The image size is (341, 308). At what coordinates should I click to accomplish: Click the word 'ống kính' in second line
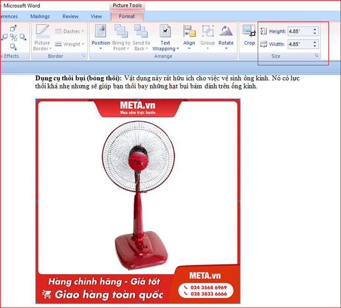(244, 86)
